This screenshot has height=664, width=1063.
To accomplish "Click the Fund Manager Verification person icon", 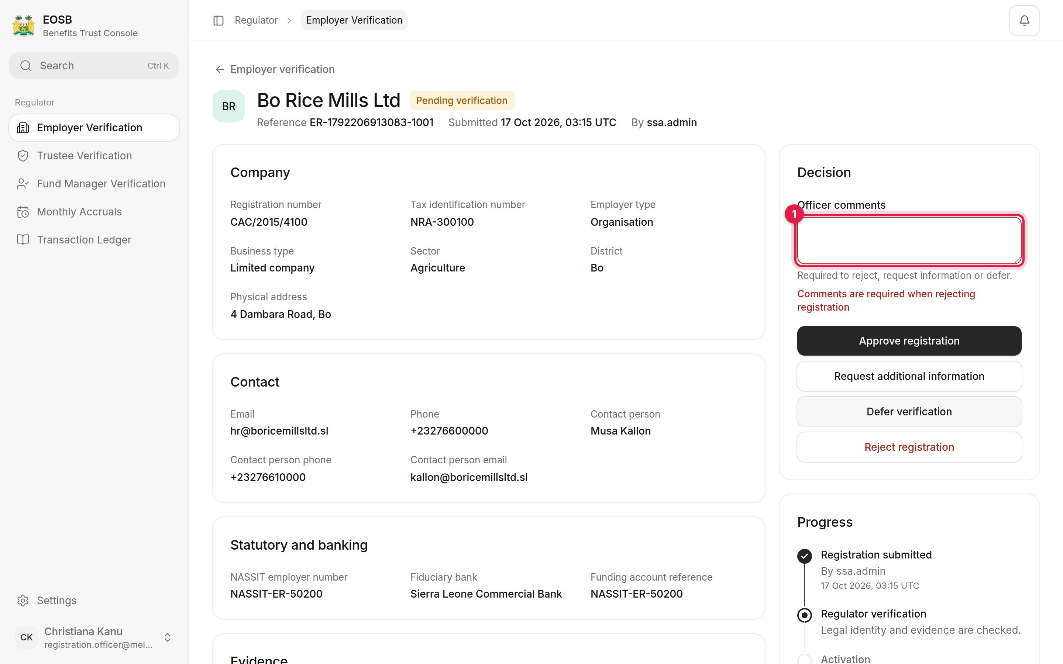I will point(23,184).
